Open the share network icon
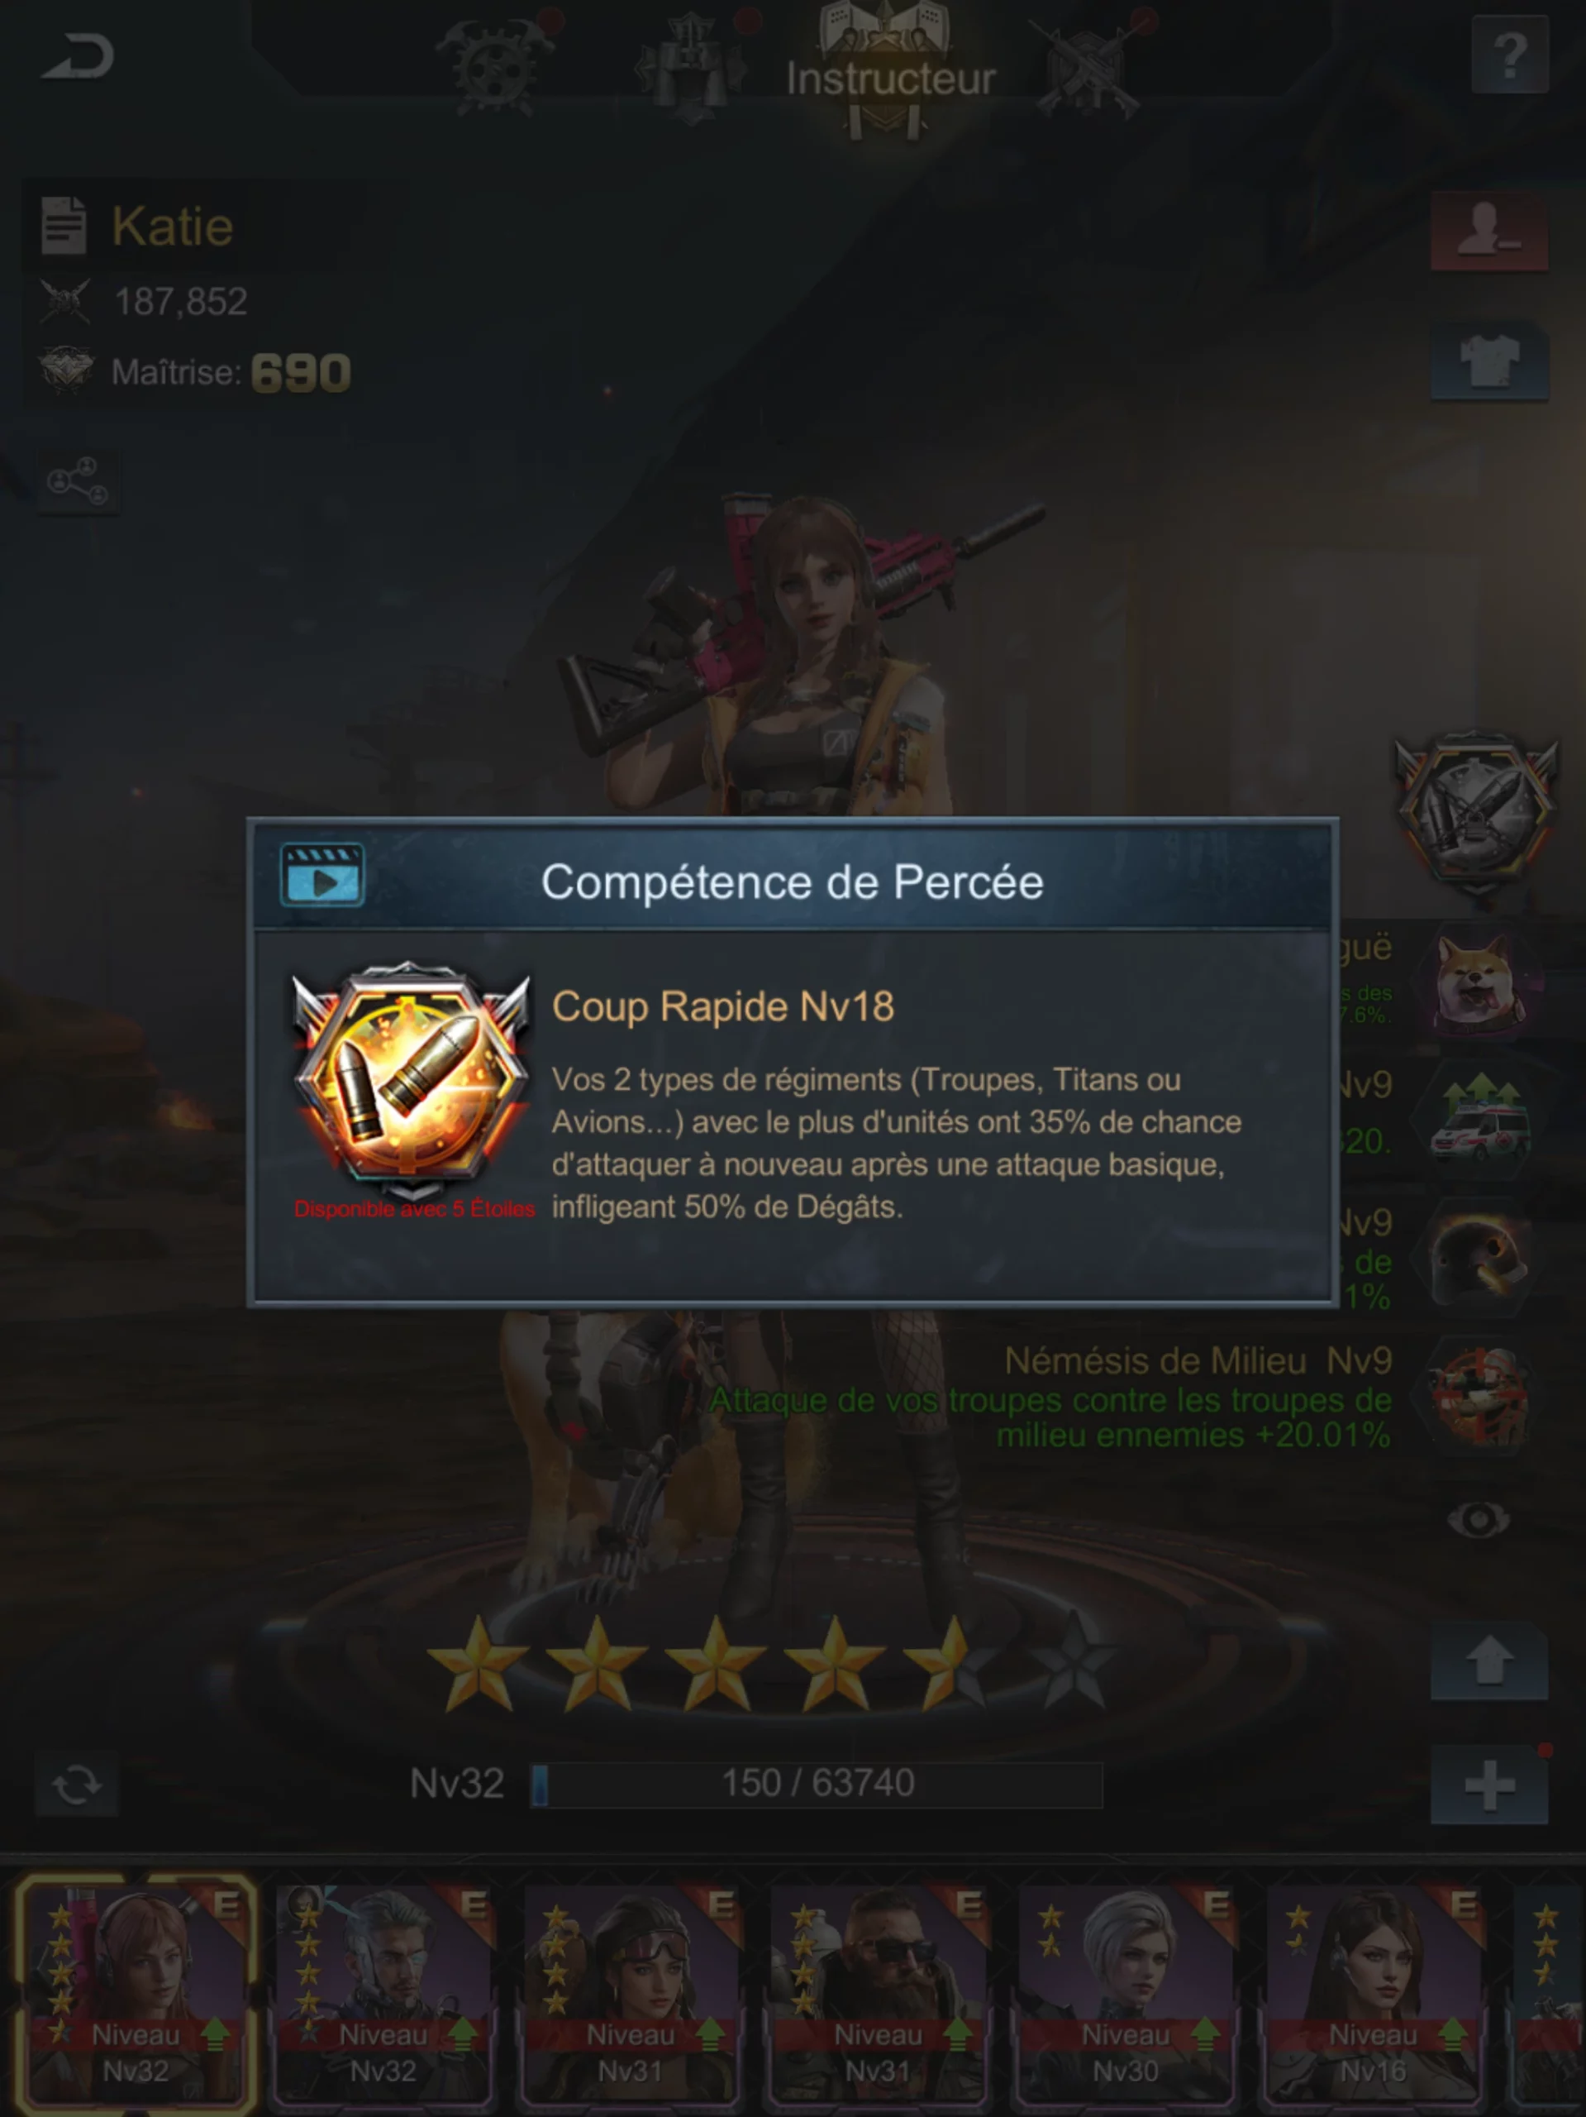 tap(79, 481)
